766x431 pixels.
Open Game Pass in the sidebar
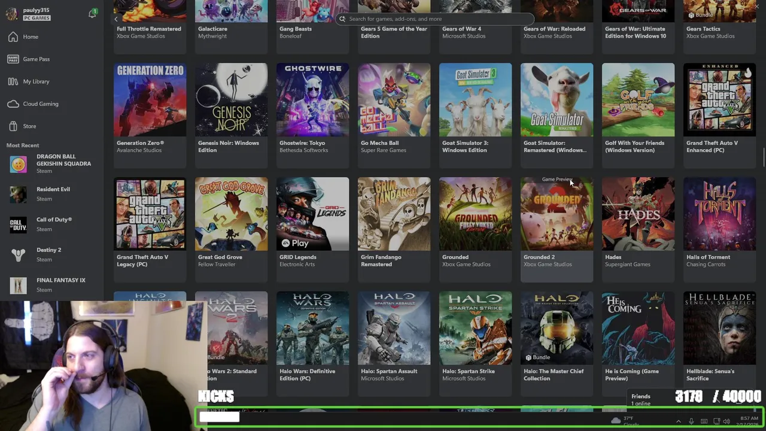click(x=51, y=59)
